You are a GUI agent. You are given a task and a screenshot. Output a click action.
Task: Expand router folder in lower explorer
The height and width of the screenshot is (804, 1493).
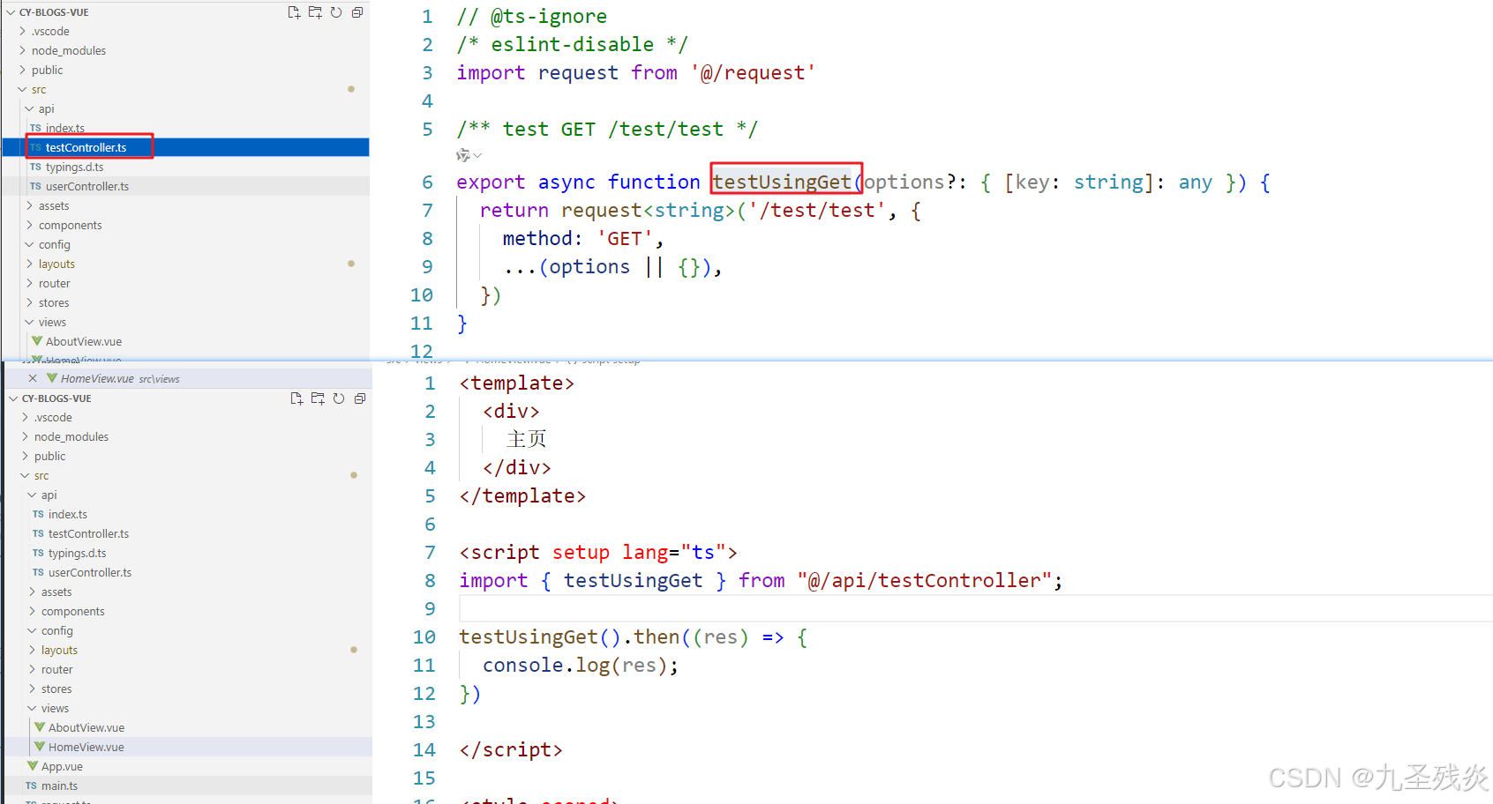coord(189,670)
